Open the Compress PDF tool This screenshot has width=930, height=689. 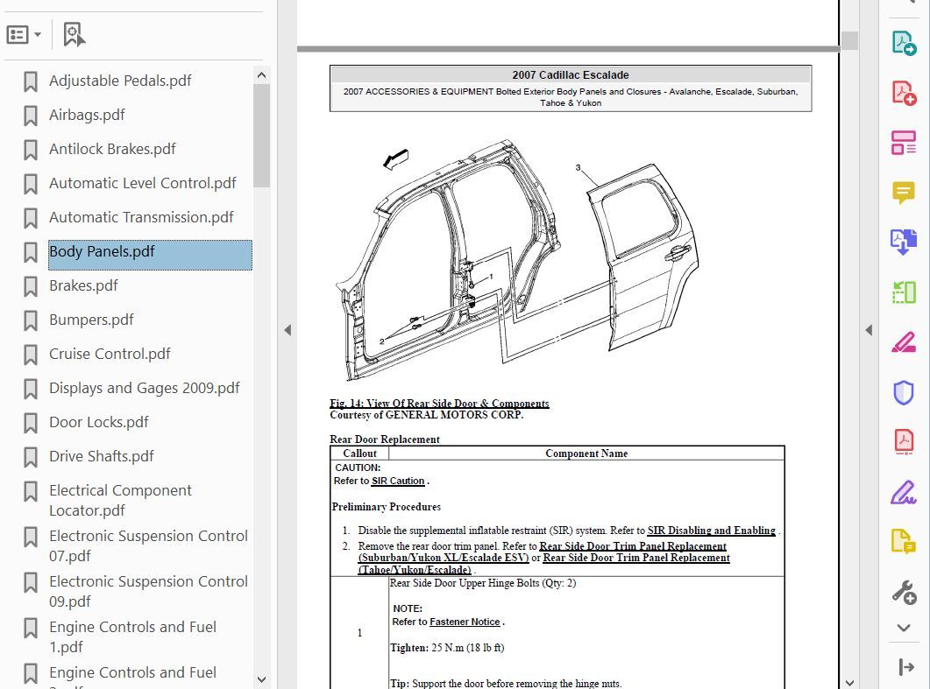point(904,442)
